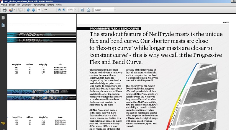Screen dimensions: 236x130
Task: Click the PDF document icon in title bar
Action: tap(1, 1)
